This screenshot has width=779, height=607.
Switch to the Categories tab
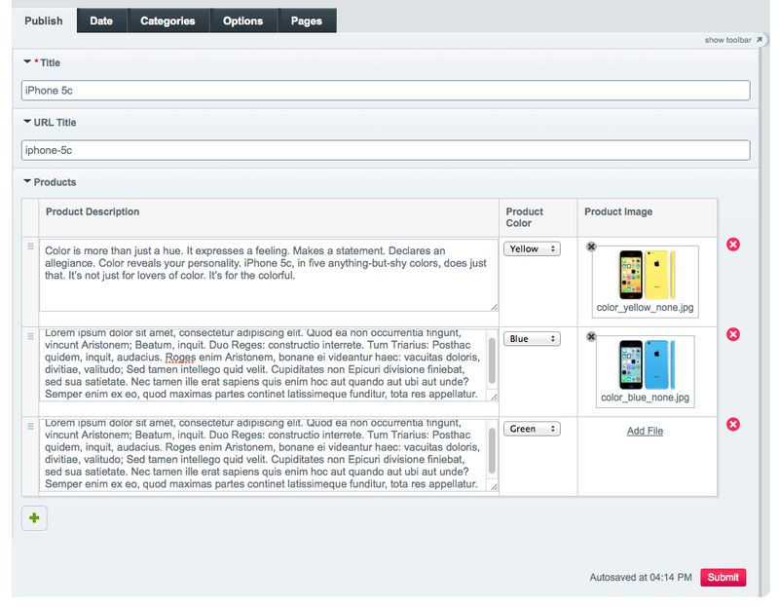tap(167, 20)
